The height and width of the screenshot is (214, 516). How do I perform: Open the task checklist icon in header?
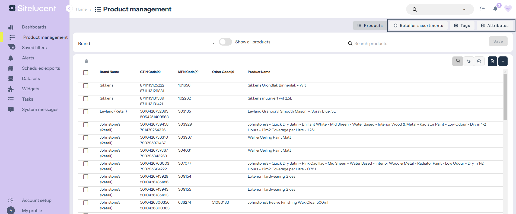pos(482,9)
